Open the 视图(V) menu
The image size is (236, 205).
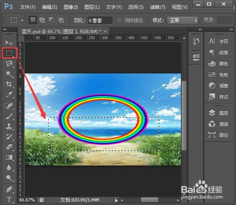(179, 7)
